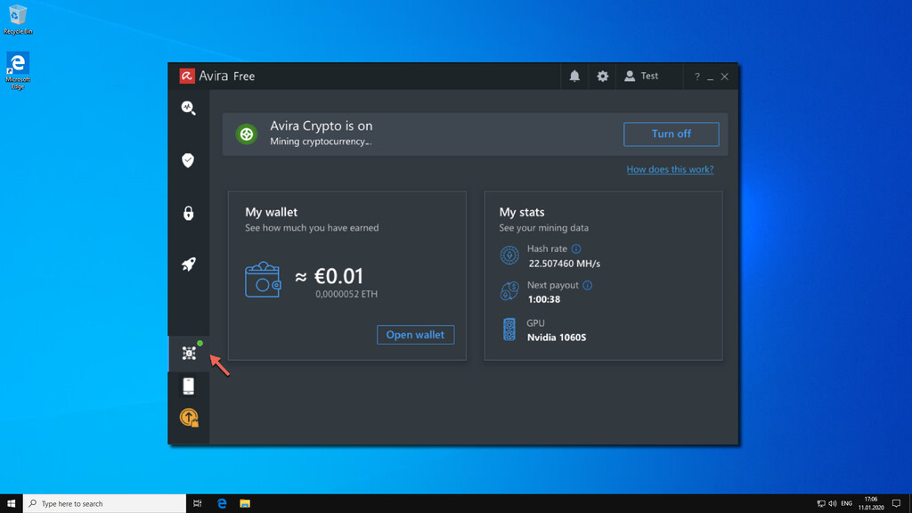Click the ENG language indicator

click(x=846, y=504)
